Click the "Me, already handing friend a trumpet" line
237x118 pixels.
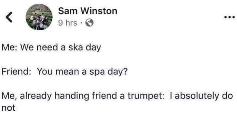pos(117,96)
